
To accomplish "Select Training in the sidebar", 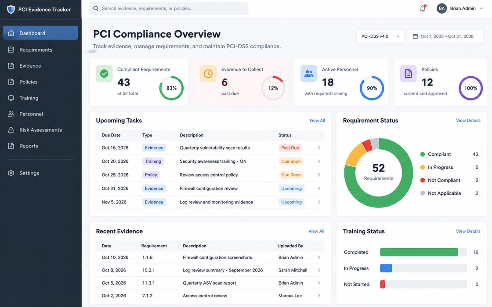I will click(x=40, y=98).
